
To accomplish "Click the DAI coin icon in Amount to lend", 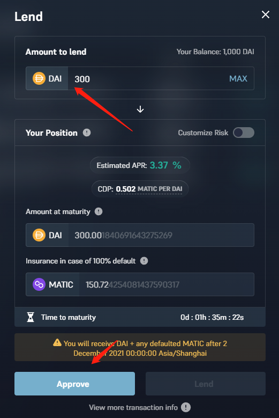I will click(39, 79).
